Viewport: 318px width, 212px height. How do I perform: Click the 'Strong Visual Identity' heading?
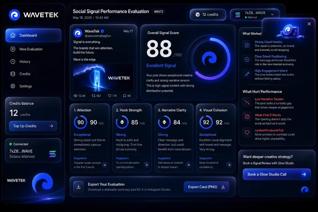268,42
